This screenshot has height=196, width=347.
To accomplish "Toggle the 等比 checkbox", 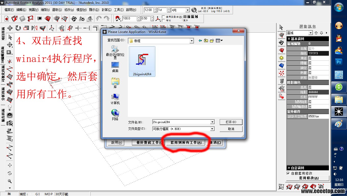I will click(x=163, y=20).
